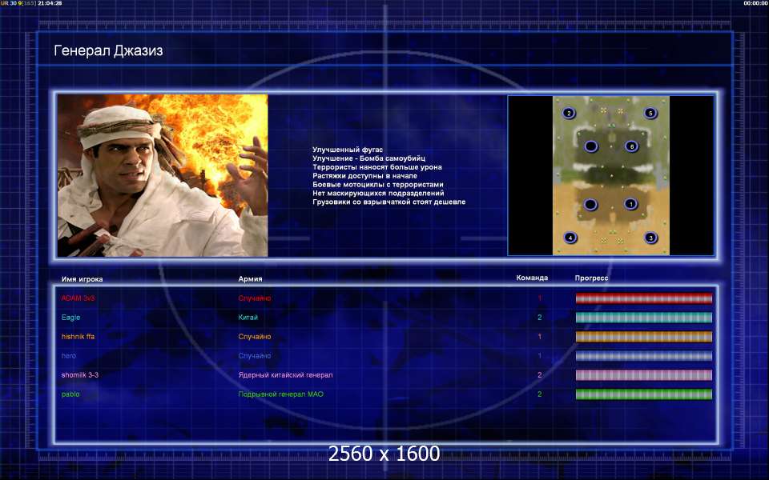Select start position 3 on the map
769x480 pixels.
pos(650,238)
